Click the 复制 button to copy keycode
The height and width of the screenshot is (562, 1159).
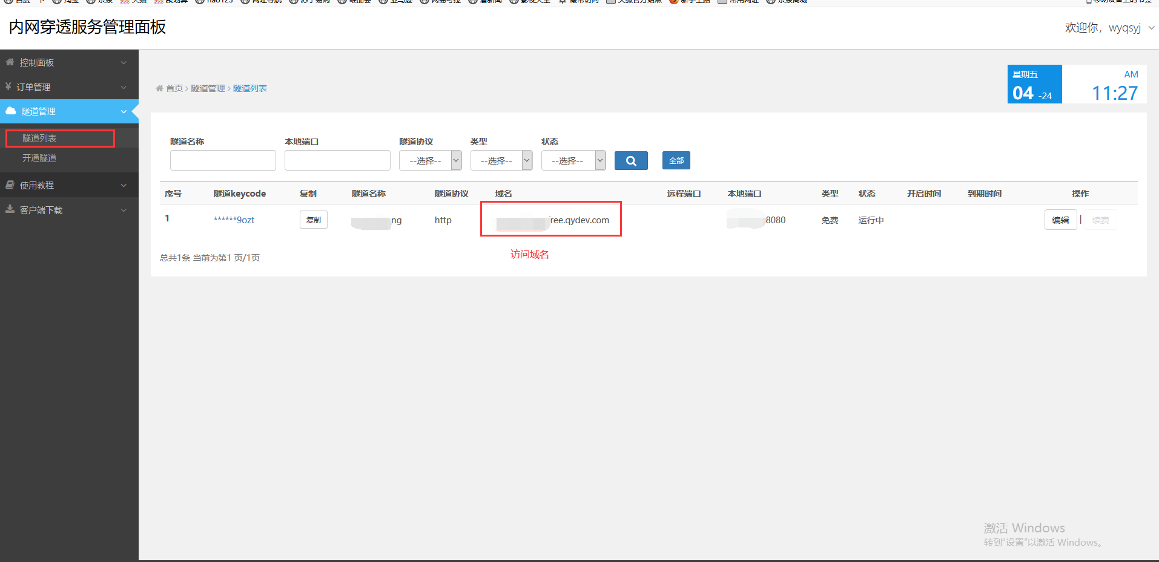coord(313,220)
